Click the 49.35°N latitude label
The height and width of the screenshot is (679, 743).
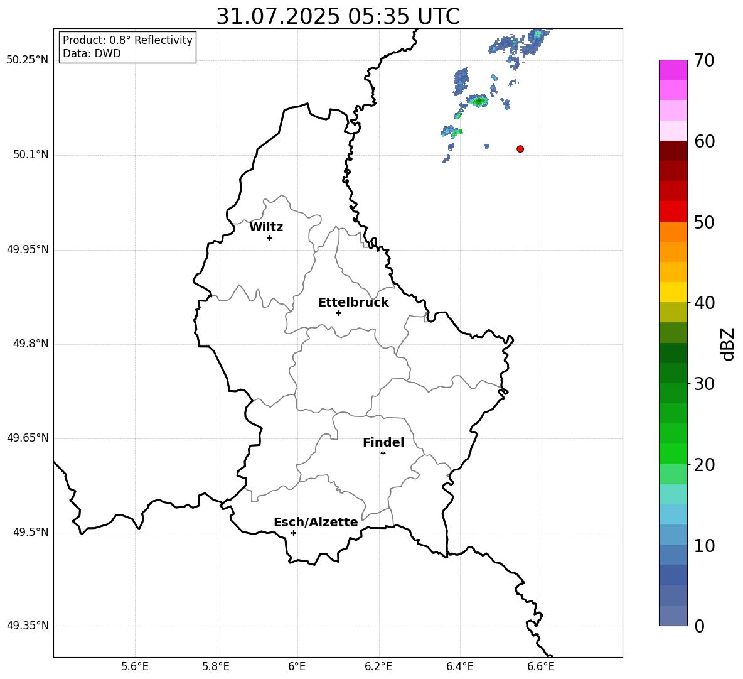[x=28, y=626]
